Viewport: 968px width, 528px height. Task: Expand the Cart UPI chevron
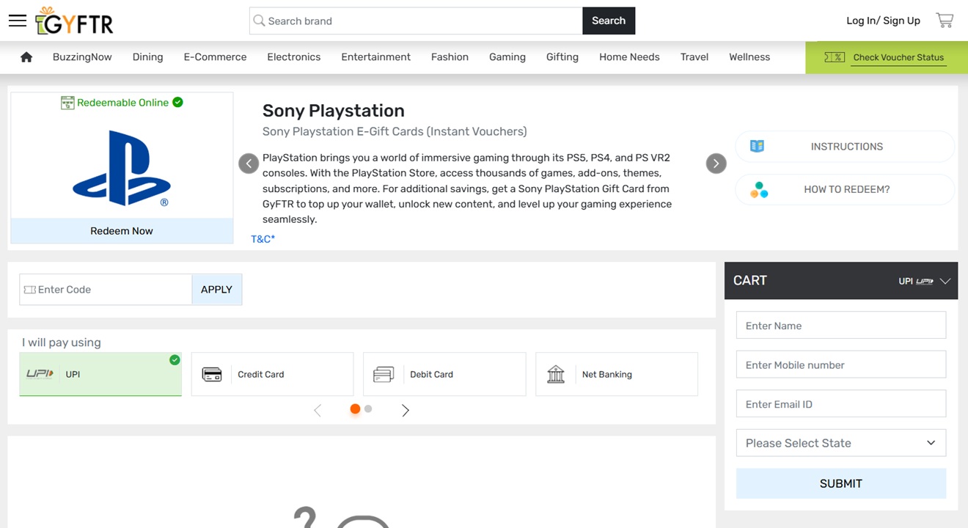click(x=945, y=281)
